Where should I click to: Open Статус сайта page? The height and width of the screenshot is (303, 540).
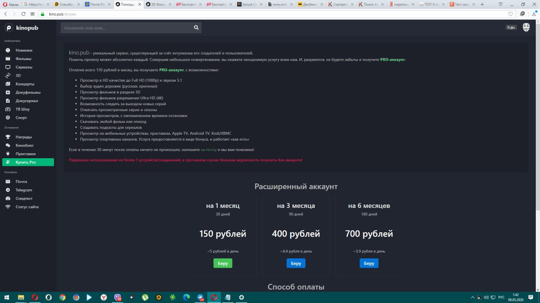(x=27, y=207)
